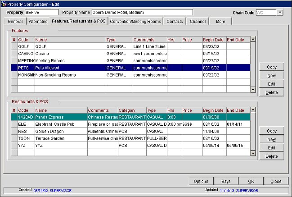The image size is (292, 197).
Task: Delete the selected restaurant entry
Action: point(271,156)
